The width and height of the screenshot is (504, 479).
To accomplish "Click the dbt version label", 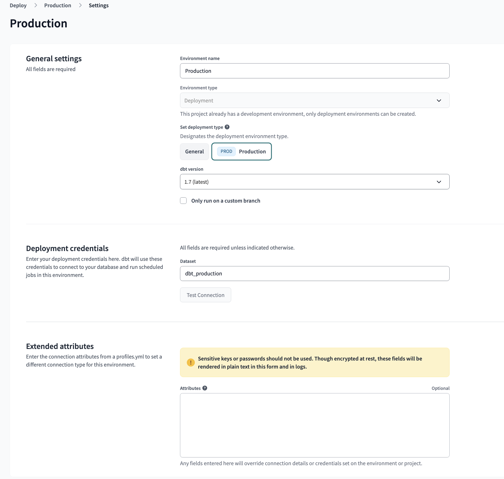I will click(x=192, y=169).
